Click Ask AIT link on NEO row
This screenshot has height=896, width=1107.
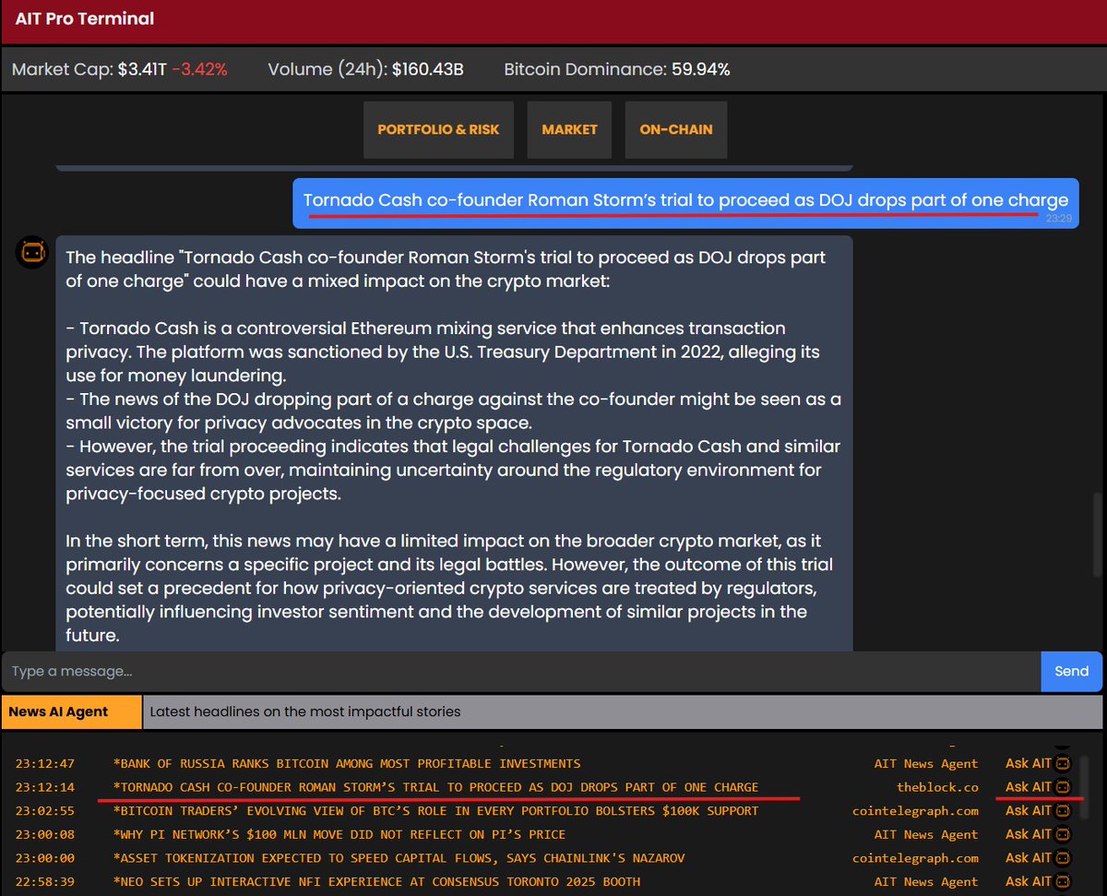coord(1029,881)
